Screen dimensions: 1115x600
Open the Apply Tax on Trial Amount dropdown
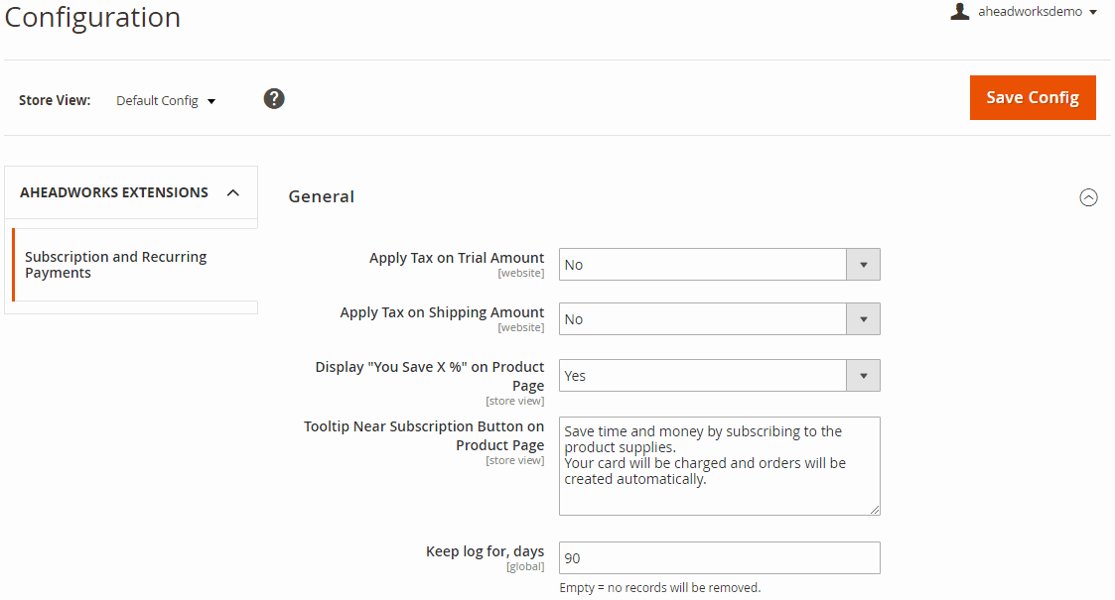[x=719, y=264]
